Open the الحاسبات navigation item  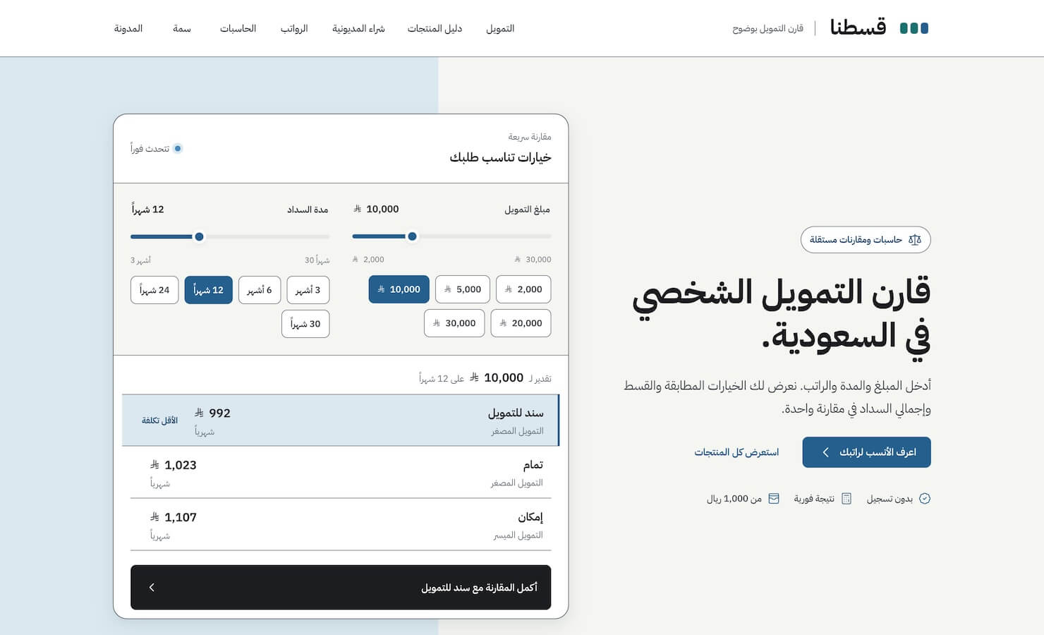coord(238,28)
